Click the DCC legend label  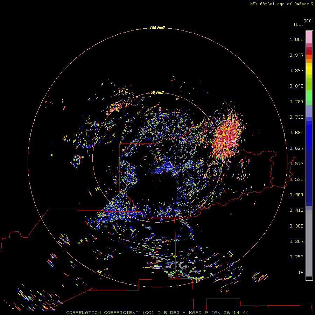(x=307, y=21)
